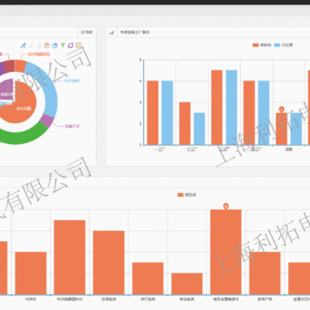Click the bar above the 家电产品 label
This screenshot has width=310, height=310.
(x=265, y=274)
